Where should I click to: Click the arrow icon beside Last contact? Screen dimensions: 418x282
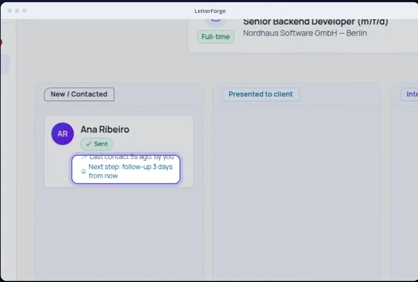tap(84, 157)
